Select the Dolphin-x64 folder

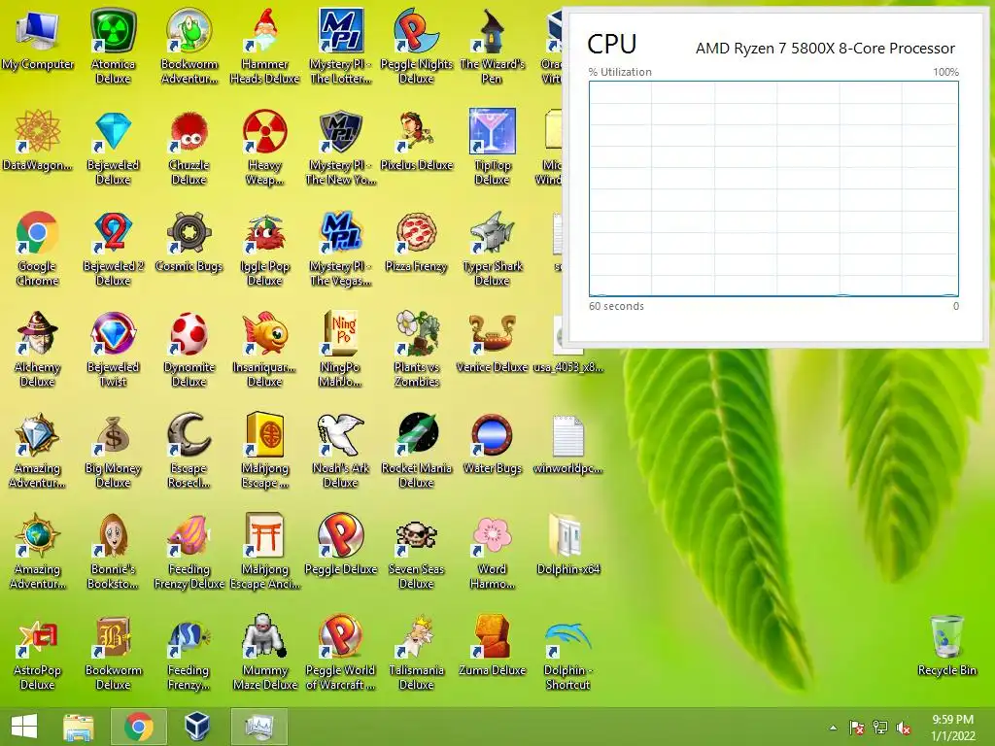pos(567,536)
